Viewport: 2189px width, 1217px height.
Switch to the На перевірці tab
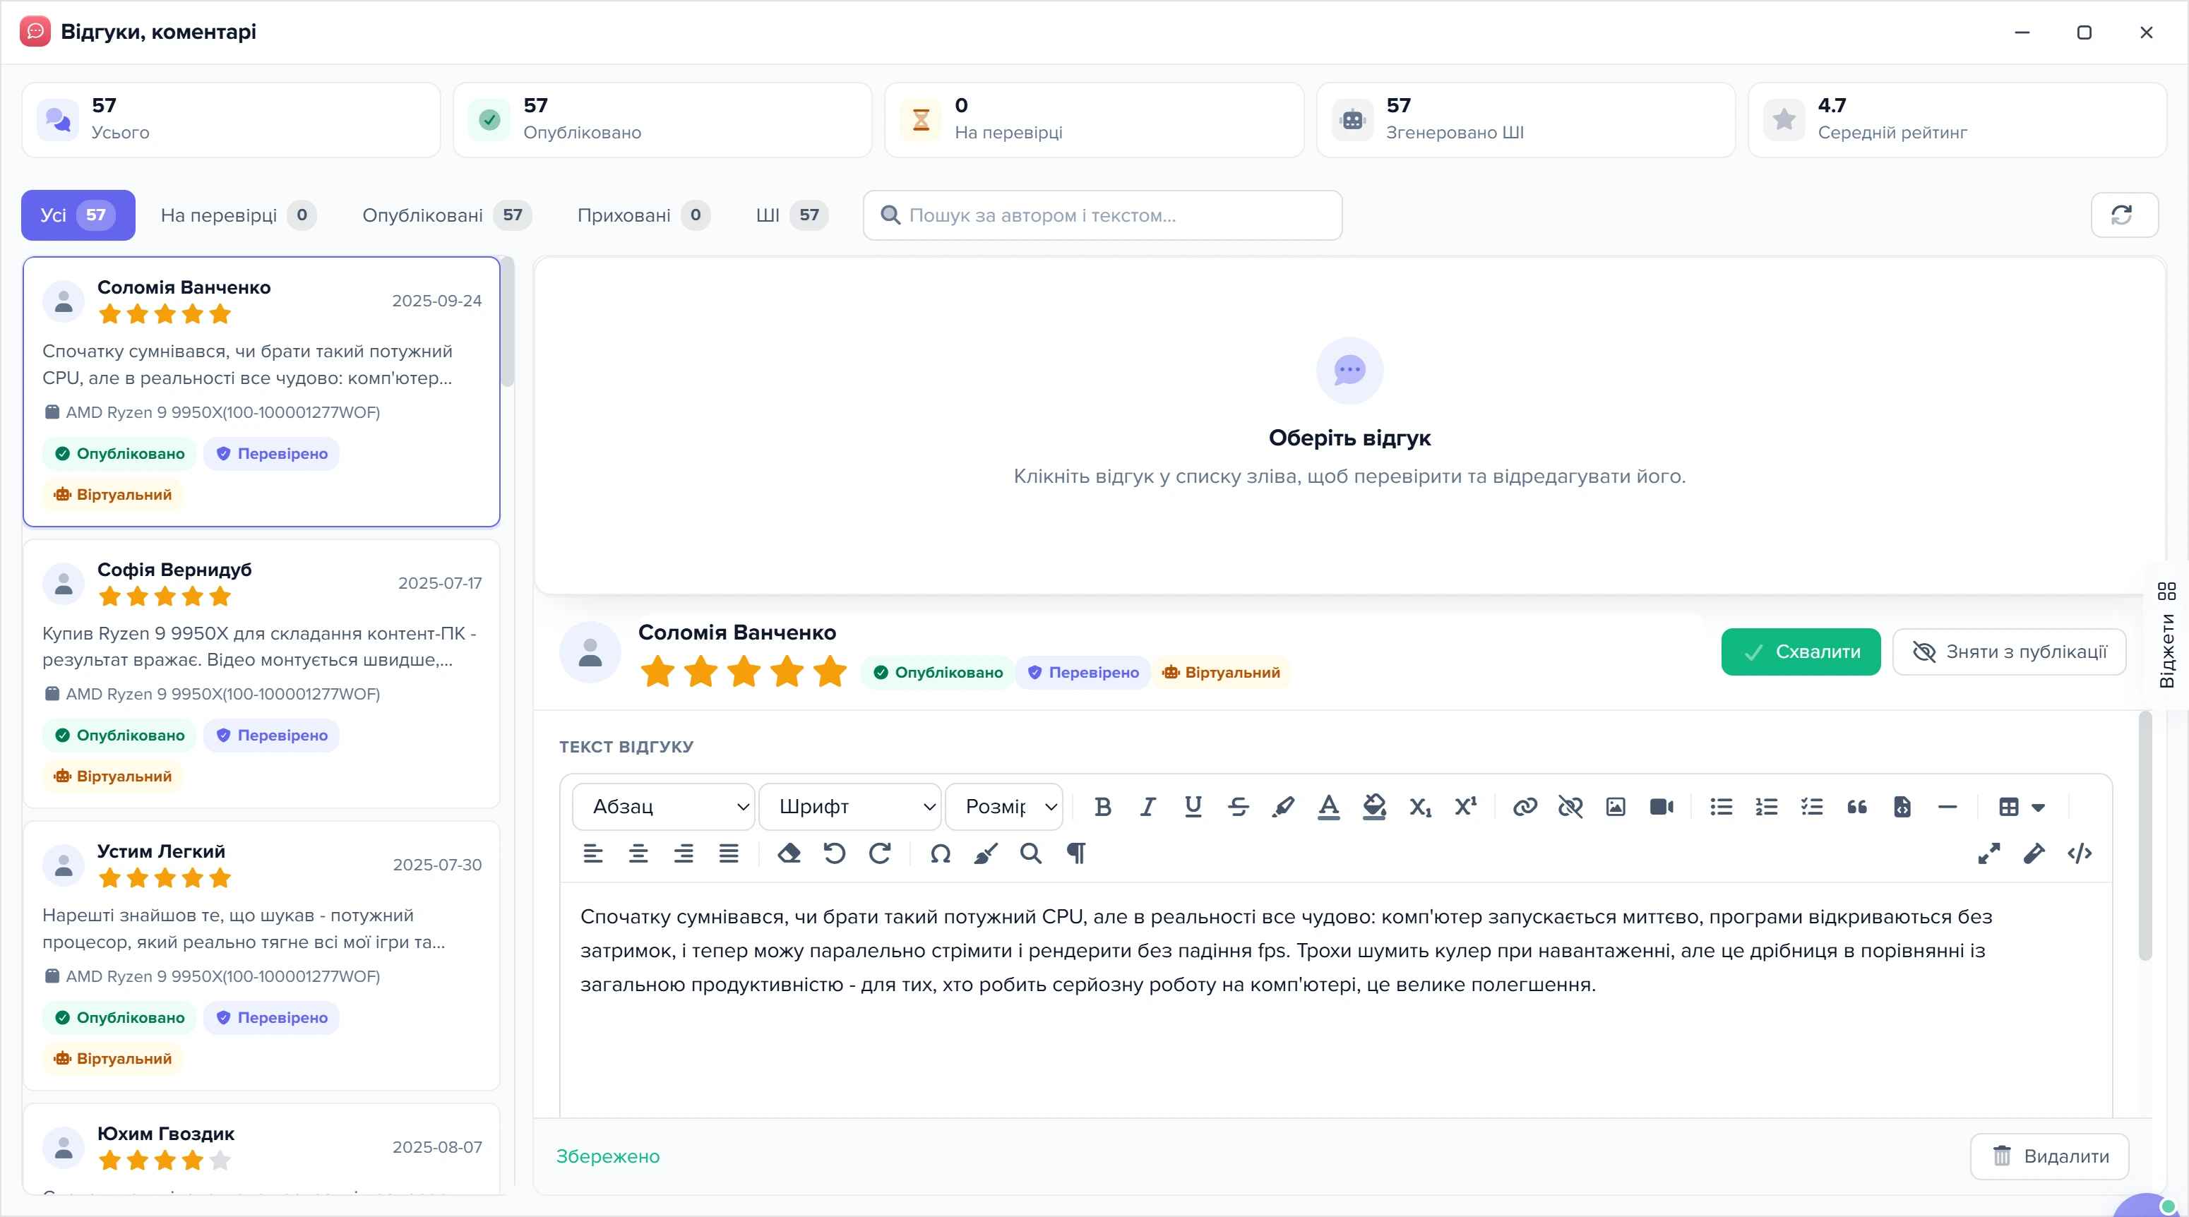coord(238,216)
